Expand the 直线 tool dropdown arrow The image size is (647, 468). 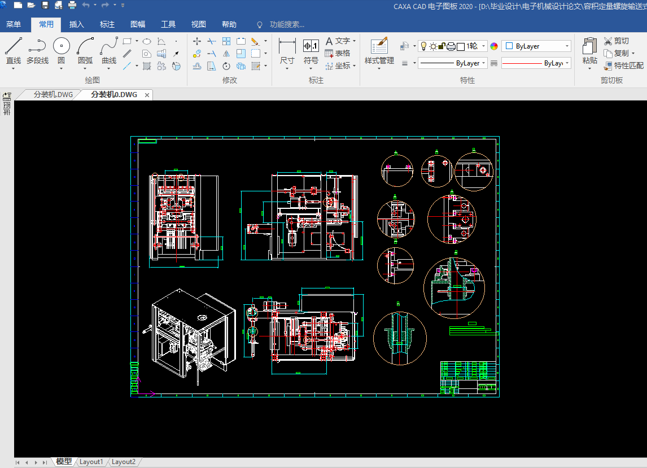tap(13, 68)
